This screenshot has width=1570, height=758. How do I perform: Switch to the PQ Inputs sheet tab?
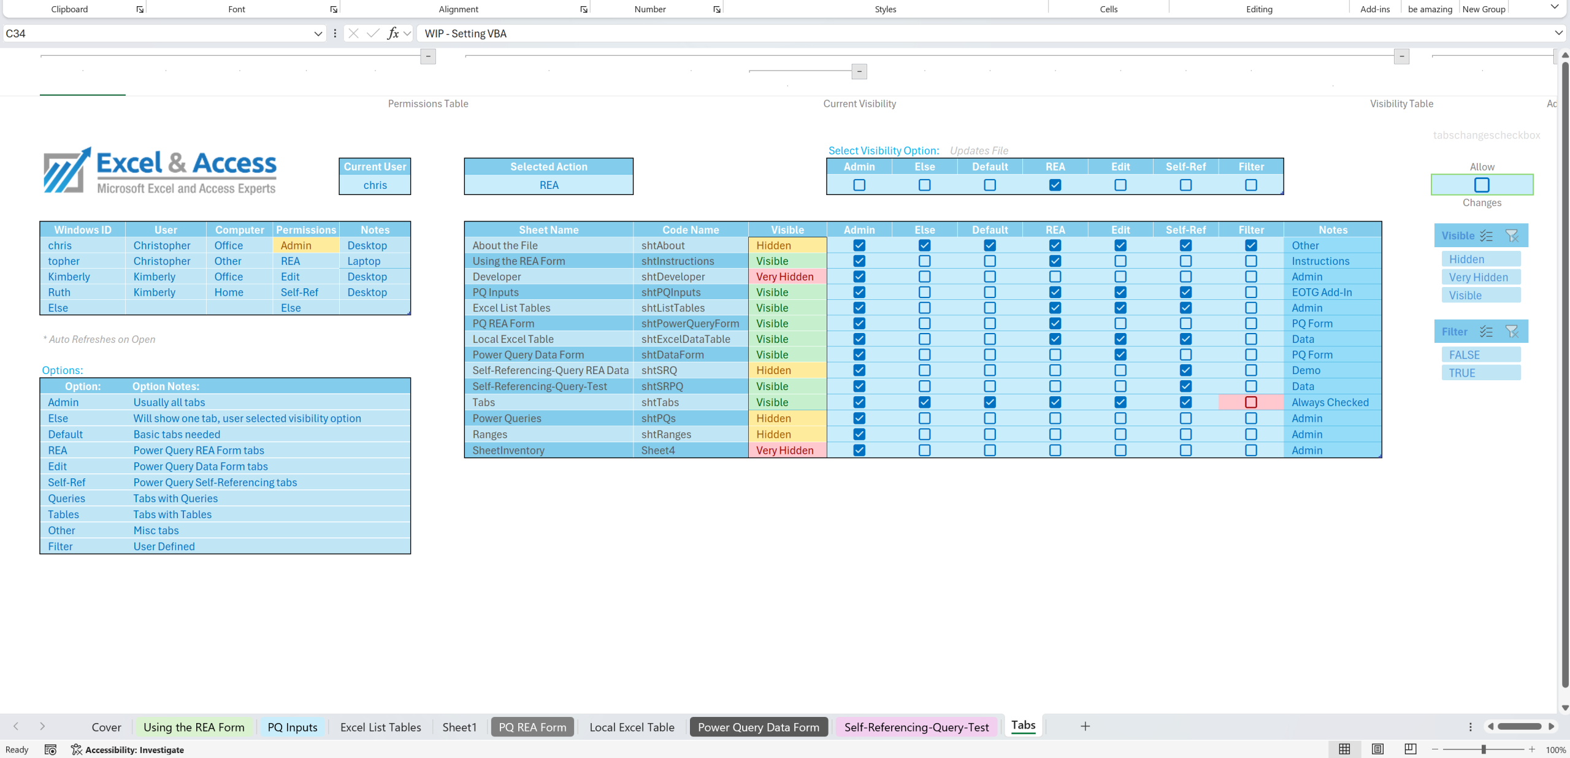[293, 727]
